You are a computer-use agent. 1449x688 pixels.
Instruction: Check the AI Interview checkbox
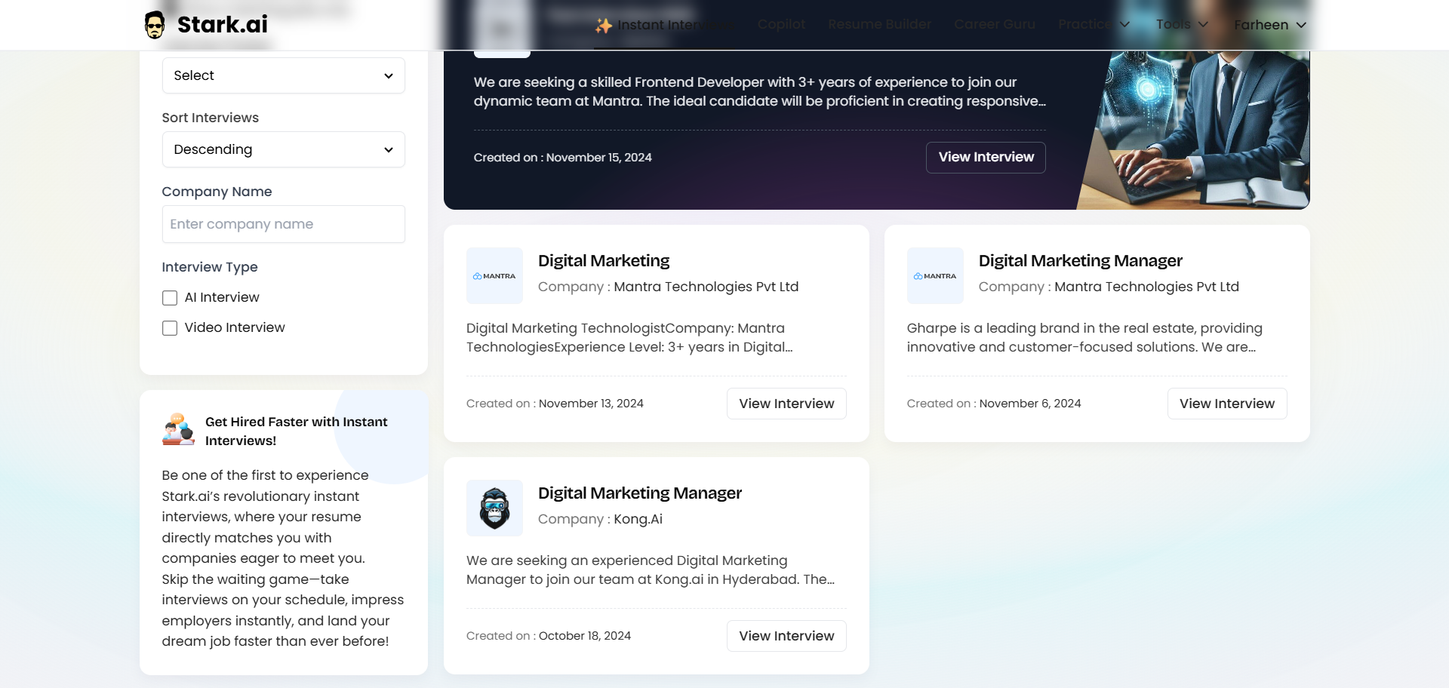170,298
